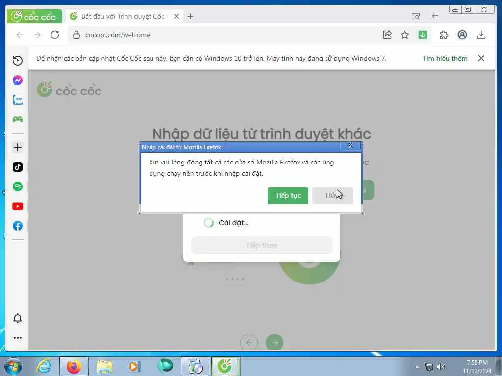Open Zalo from the sidebar
The width and height of the screenshot is (502, 376).
coord(18,100)
